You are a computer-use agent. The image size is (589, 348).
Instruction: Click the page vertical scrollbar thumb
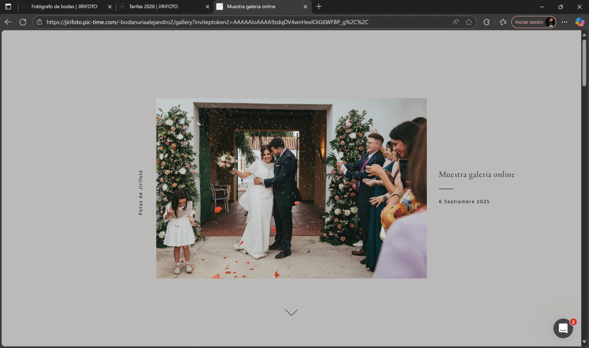point(584,62)
